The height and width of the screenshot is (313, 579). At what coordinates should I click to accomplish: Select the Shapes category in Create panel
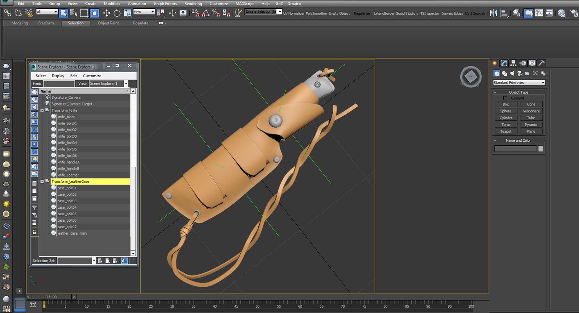click(504, 74)
